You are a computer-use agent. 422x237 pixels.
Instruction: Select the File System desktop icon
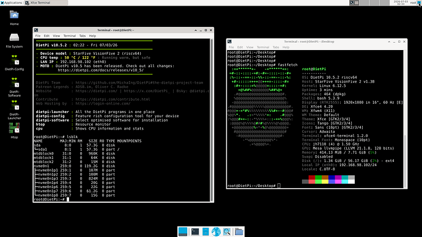point(14,40)
